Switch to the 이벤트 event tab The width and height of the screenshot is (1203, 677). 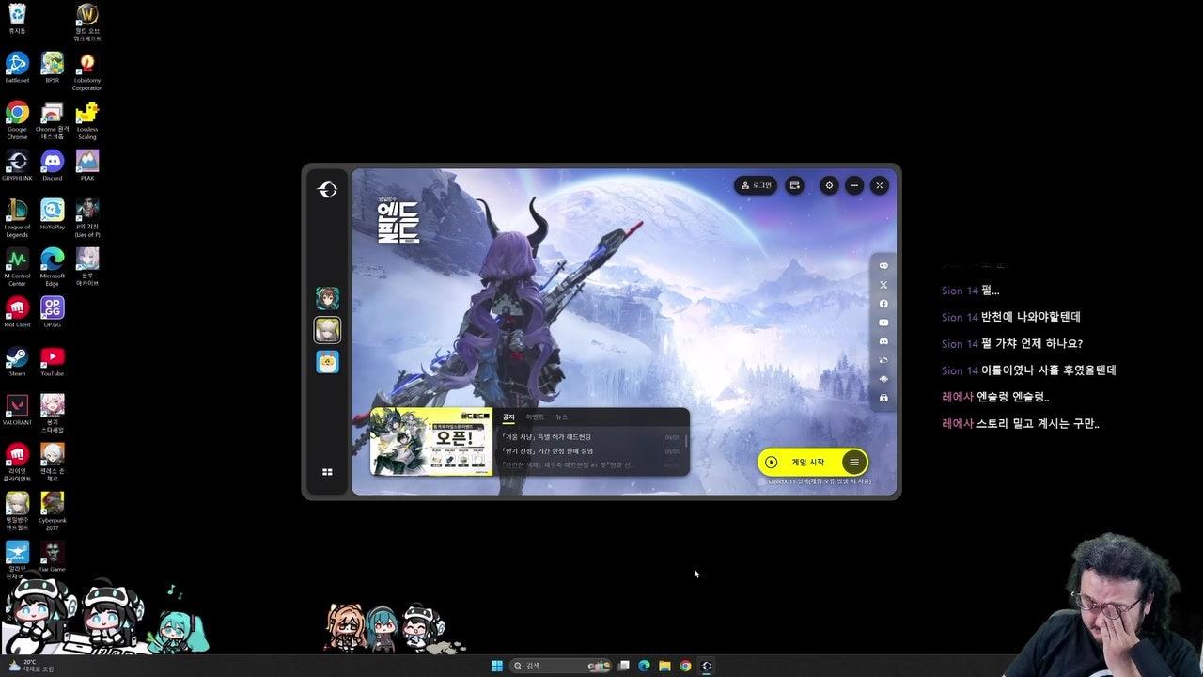point(535,417)
